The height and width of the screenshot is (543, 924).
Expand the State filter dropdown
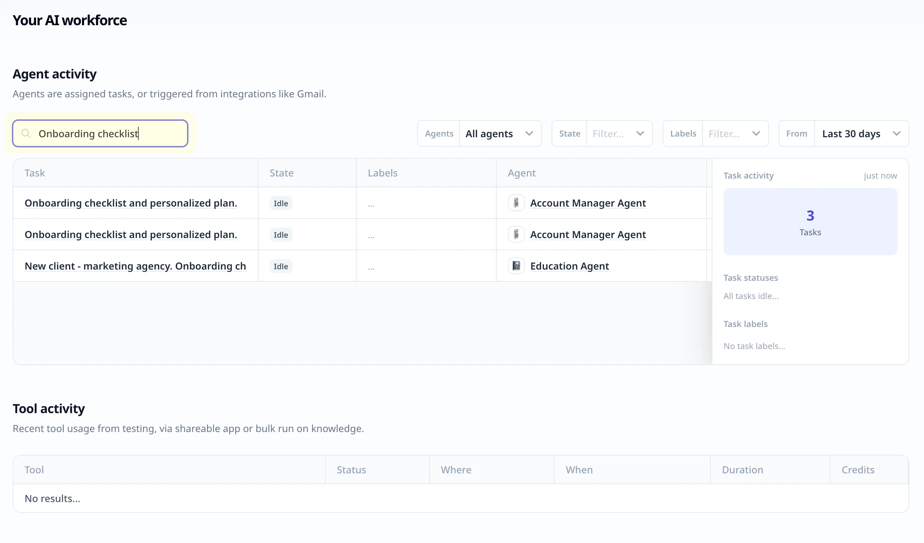[619, 133]
